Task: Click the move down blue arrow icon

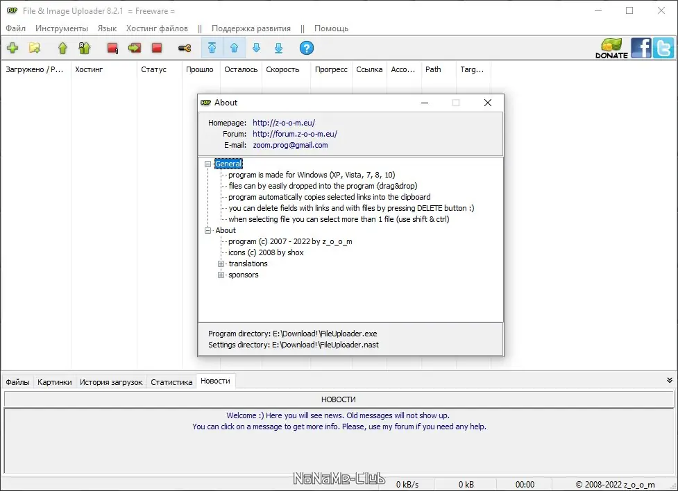Action: coord(256,48)
